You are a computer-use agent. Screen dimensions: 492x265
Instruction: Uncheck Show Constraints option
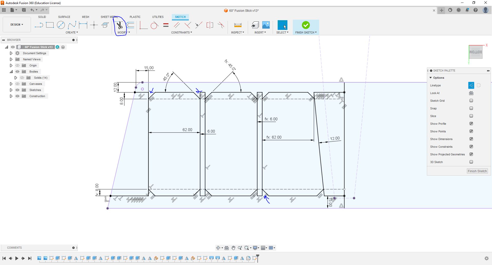pyautogui.click(x=471, y=147)
